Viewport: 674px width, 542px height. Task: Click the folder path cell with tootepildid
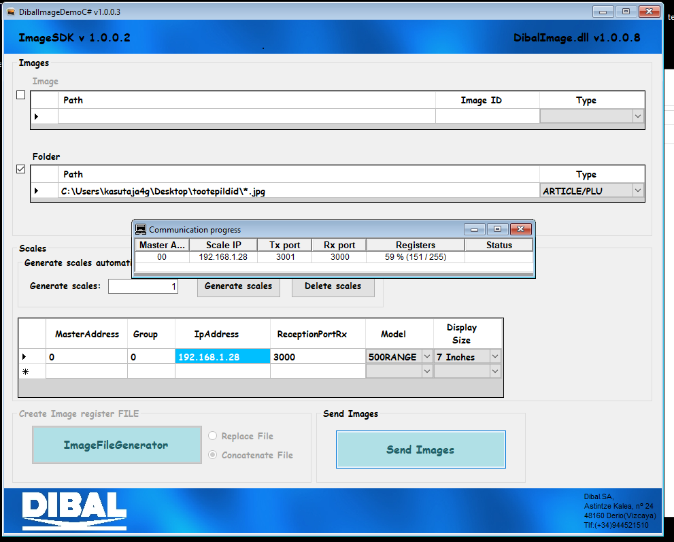pos(299,191)
